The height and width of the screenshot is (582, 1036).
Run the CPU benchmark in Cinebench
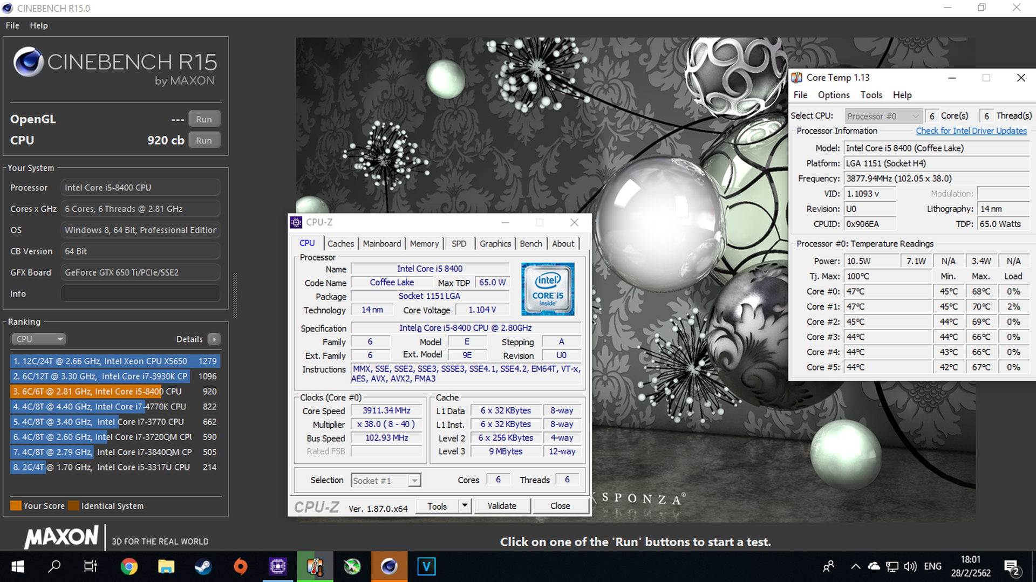204,140
